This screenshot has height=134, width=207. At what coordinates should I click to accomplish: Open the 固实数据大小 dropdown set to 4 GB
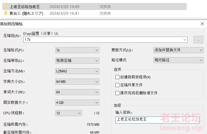click(77, 103)
